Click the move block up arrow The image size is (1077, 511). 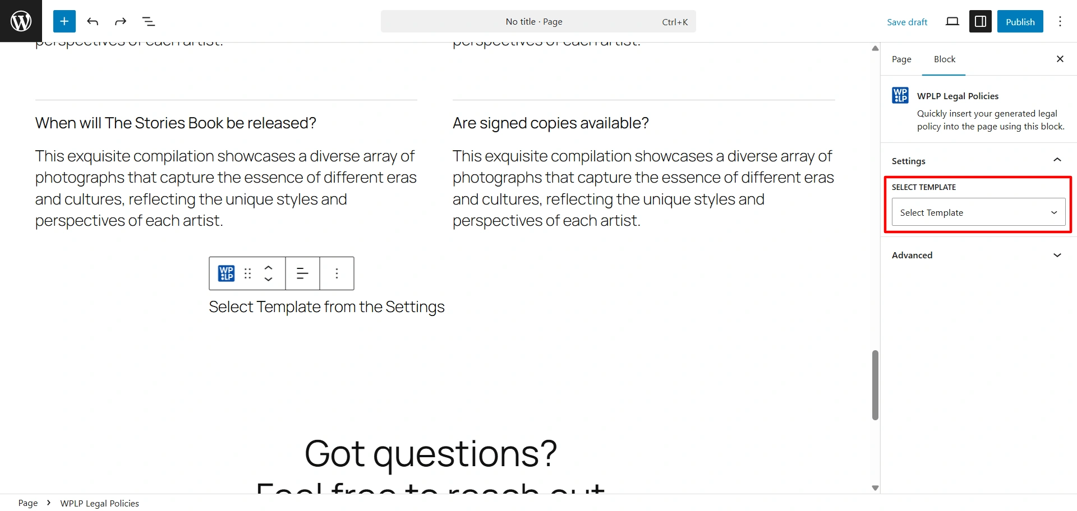coord(269,267)
